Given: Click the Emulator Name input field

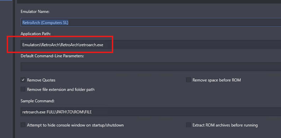Looking at the screenshot, I should [151, 22].
